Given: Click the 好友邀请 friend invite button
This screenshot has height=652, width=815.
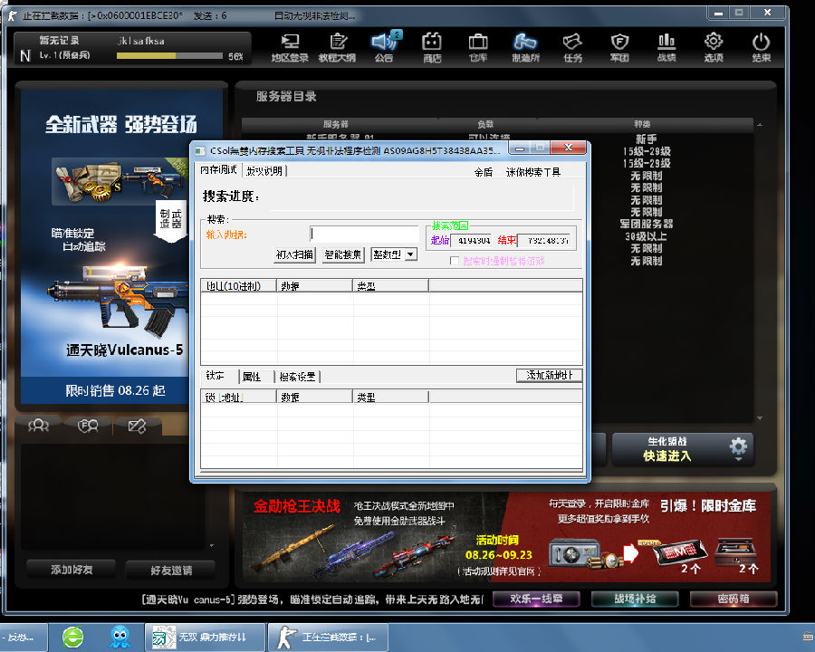Looking at the screenshot, I should point(171,570).
